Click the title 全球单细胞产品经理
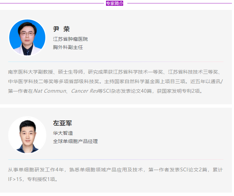 (75, 141)
